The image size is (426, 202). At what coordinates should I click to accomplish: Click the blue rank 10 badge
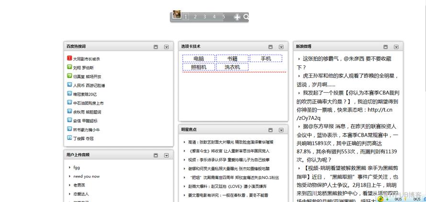[x=69, y=138]
